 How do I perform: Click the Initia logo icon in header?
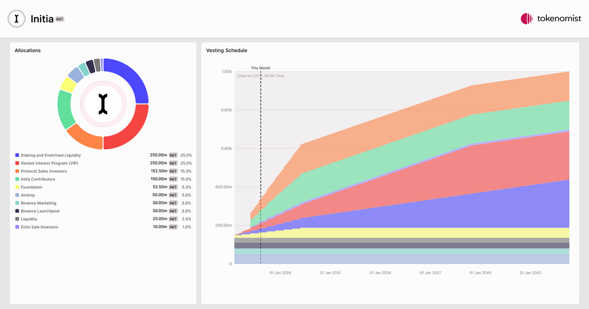[x=17, y=19]
